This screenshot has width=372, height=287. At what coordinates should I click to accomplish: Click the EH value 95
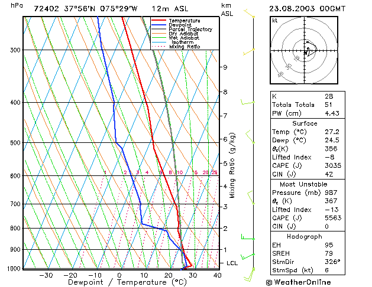coord(329,245)
